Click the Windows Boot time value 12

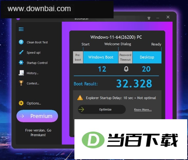tap(102, 69)
